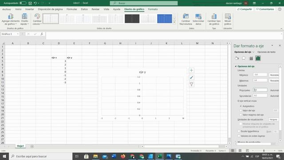The image size is (284, 160).
Task: Click Cambiar tipo de gráfico
Action: coord(214,19)
